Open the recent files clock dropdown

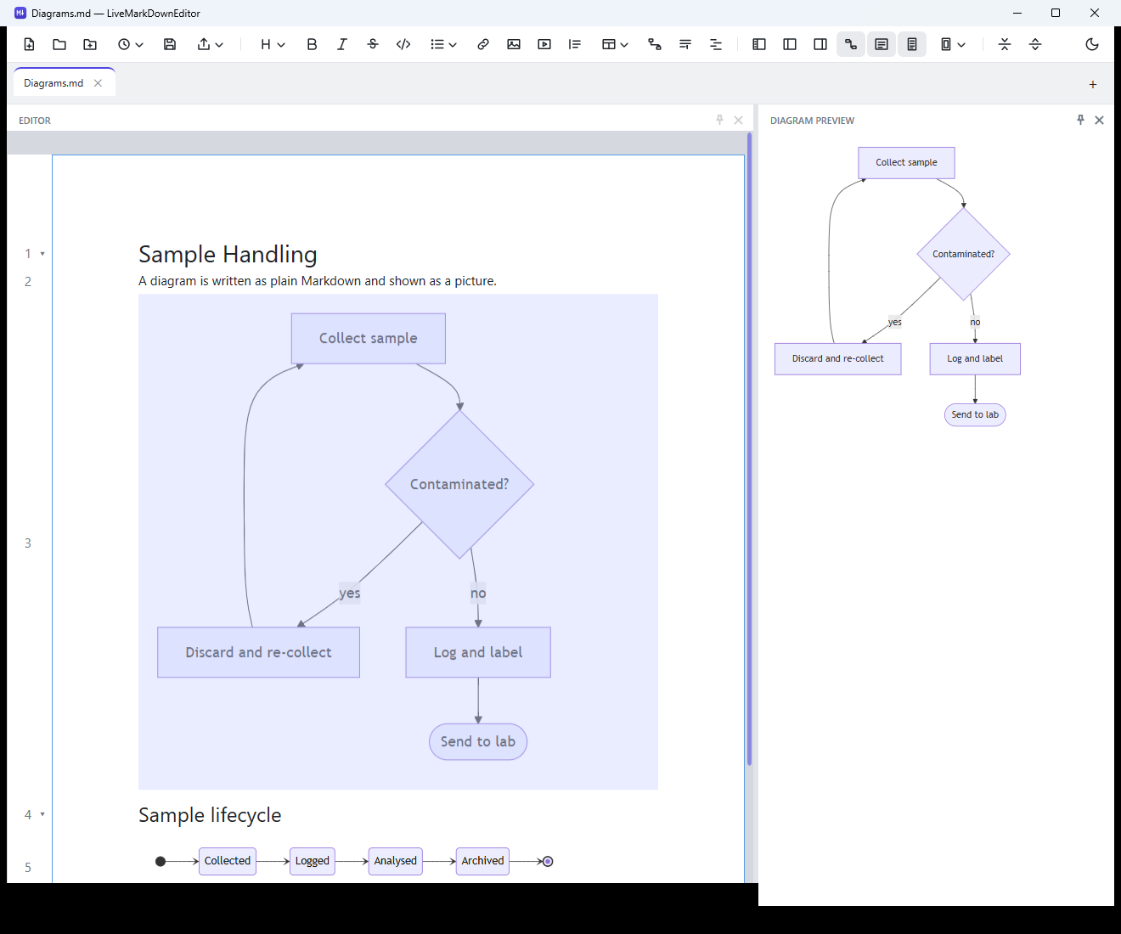(130, 44)
